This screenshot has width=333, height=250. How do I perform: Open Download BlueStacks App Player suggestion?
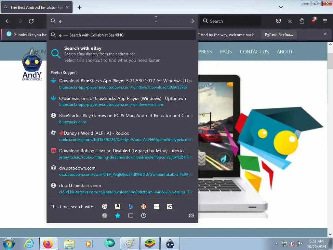pyautogui.click(x=122, y=84)
